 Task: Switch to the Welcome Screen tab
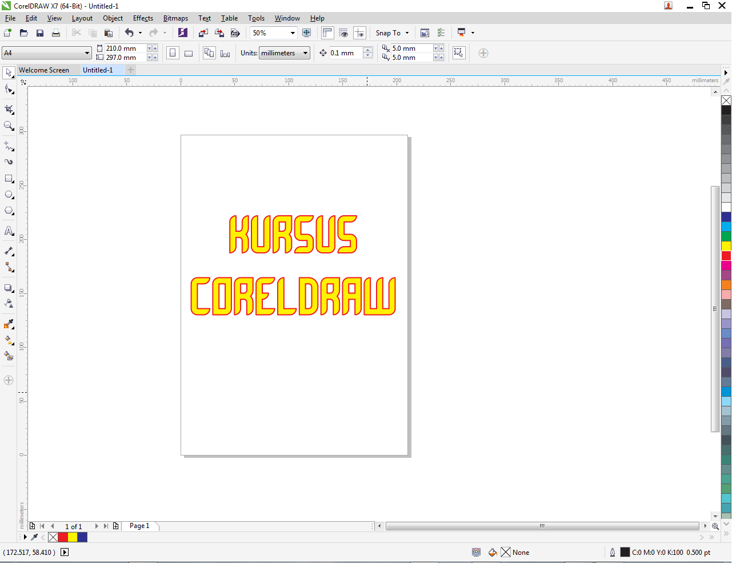(x=44, y=70)
